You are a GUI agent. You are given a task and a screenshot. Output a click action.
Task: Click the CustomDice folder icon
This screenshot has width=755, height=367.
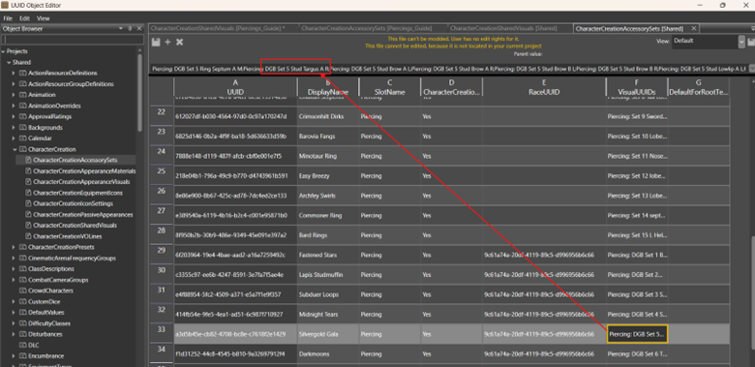[22, 301]
